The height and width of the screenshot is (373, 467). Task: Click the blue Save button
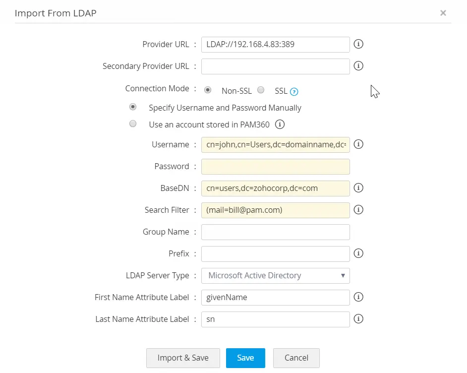point(245,358)
